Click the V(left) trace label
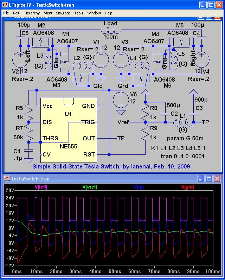This screenshot has height=280, width=225. click(x=41, y=187)
